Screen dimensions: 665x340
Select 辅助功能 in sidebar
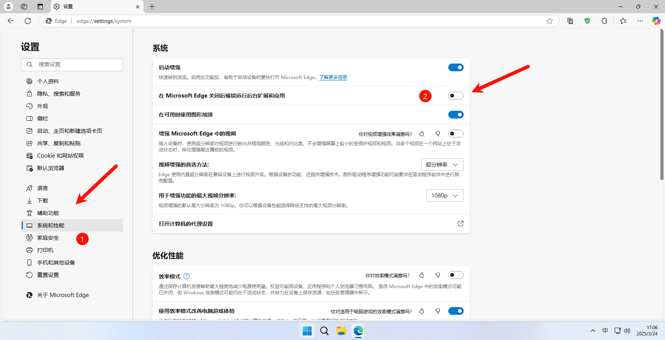72,213
